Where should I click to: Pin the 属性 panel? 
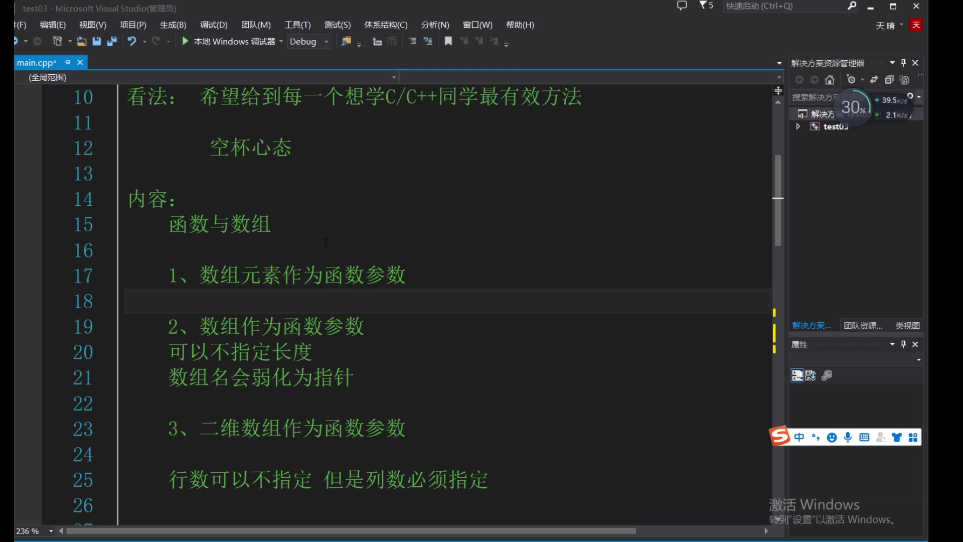pyautogui.click(x=903, y=344)
